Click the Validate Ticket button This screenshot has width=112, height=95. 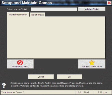pyautogui.click(x=92, y=9)
